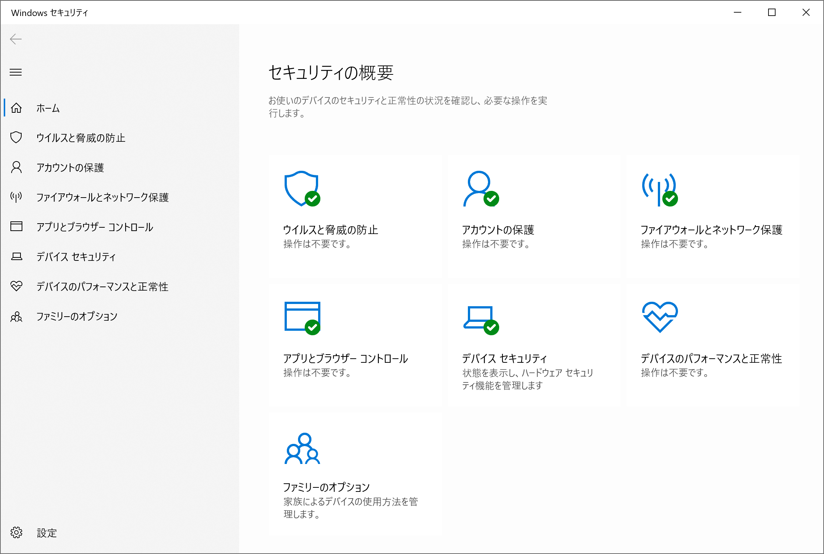Click the back arrow icon
Screen dimensions: 824x554
pos(16,39)
